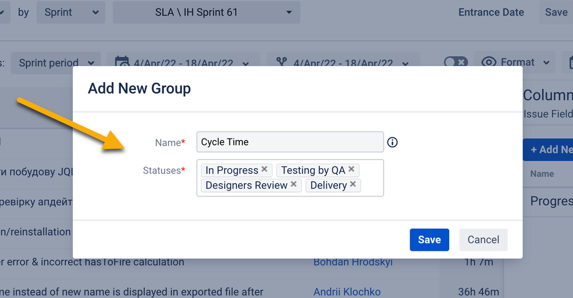
Task: Click the issue row ending 'exported file after'
Action: 131,292
